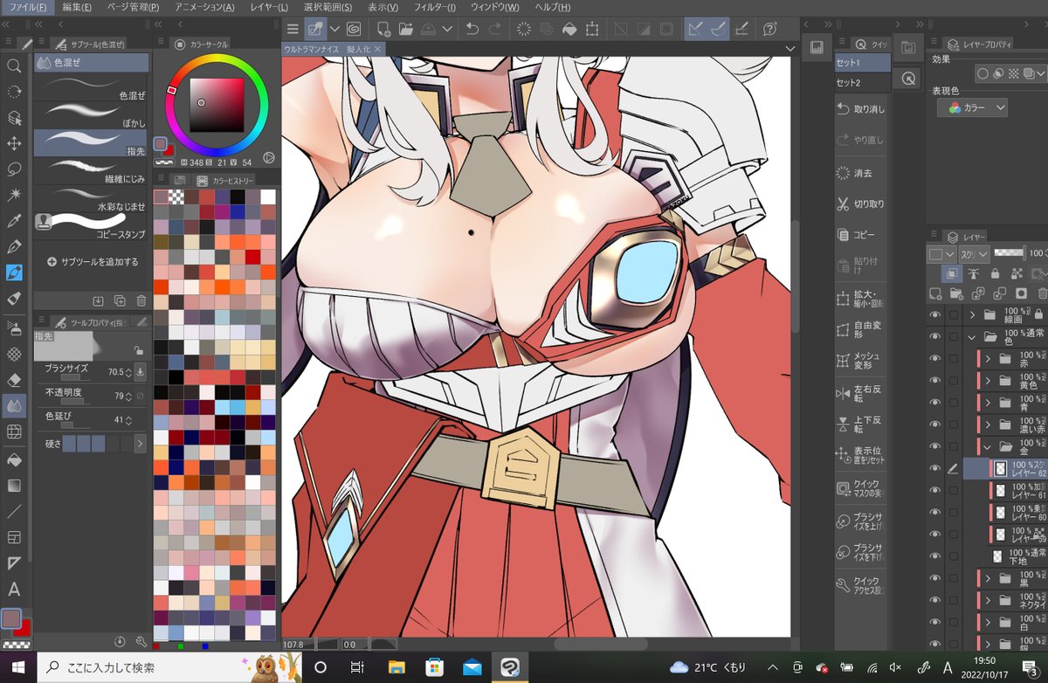Hide the 赤 folder with its eye icon
Image resolution: width=1048 pixels, height=683 pixels.
pos(935,358)
